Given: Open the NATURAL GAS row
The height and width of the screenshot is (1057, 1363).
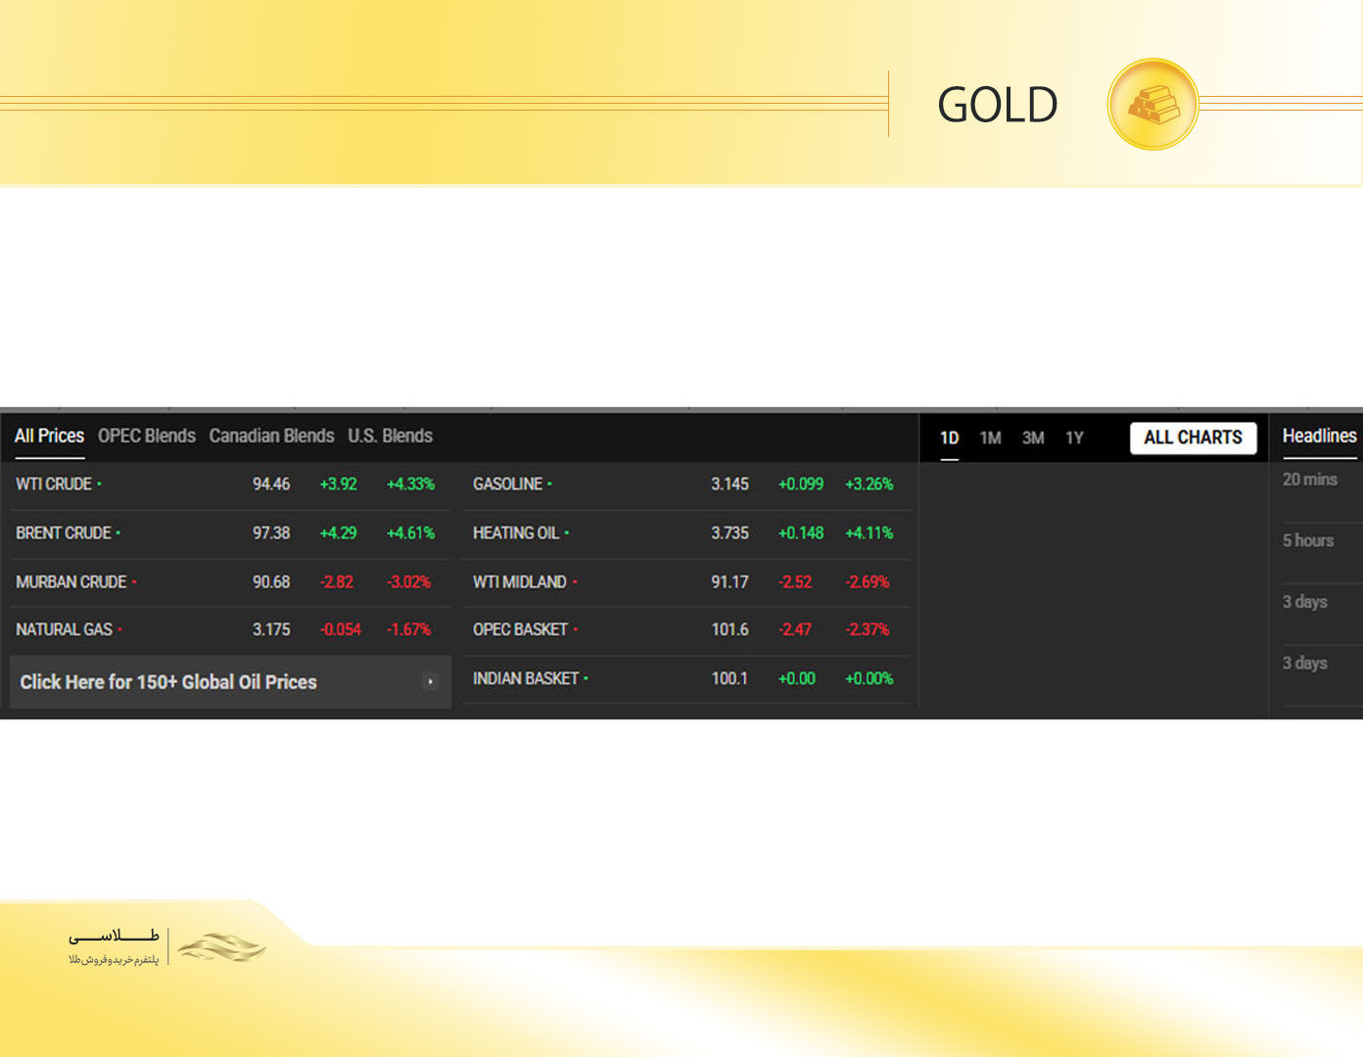Looking at the screenshot, I should point(230,630).
